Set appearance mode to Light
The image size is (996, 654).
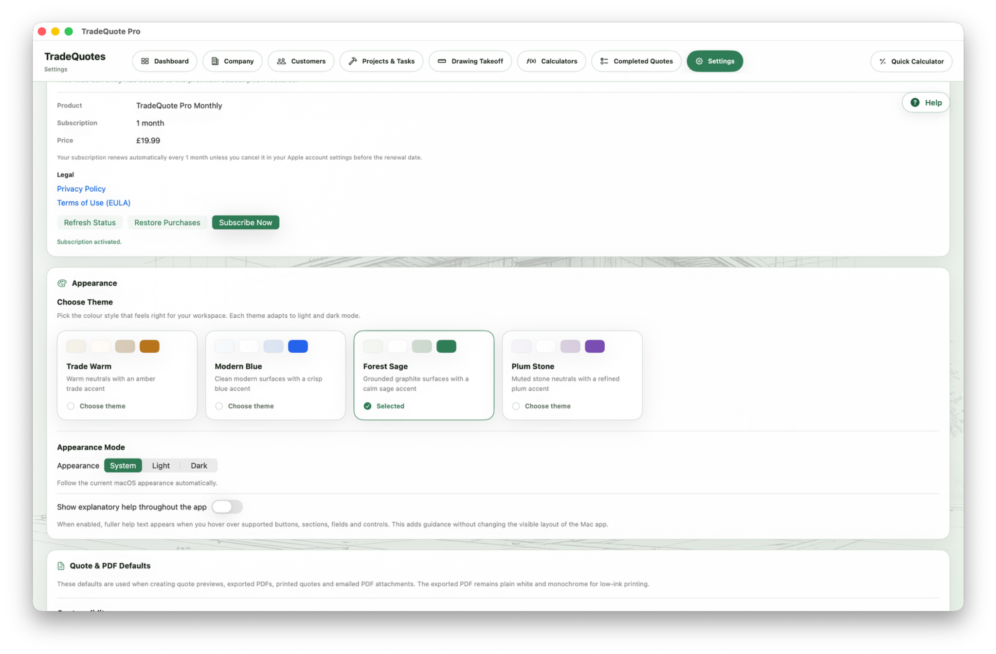161,466
